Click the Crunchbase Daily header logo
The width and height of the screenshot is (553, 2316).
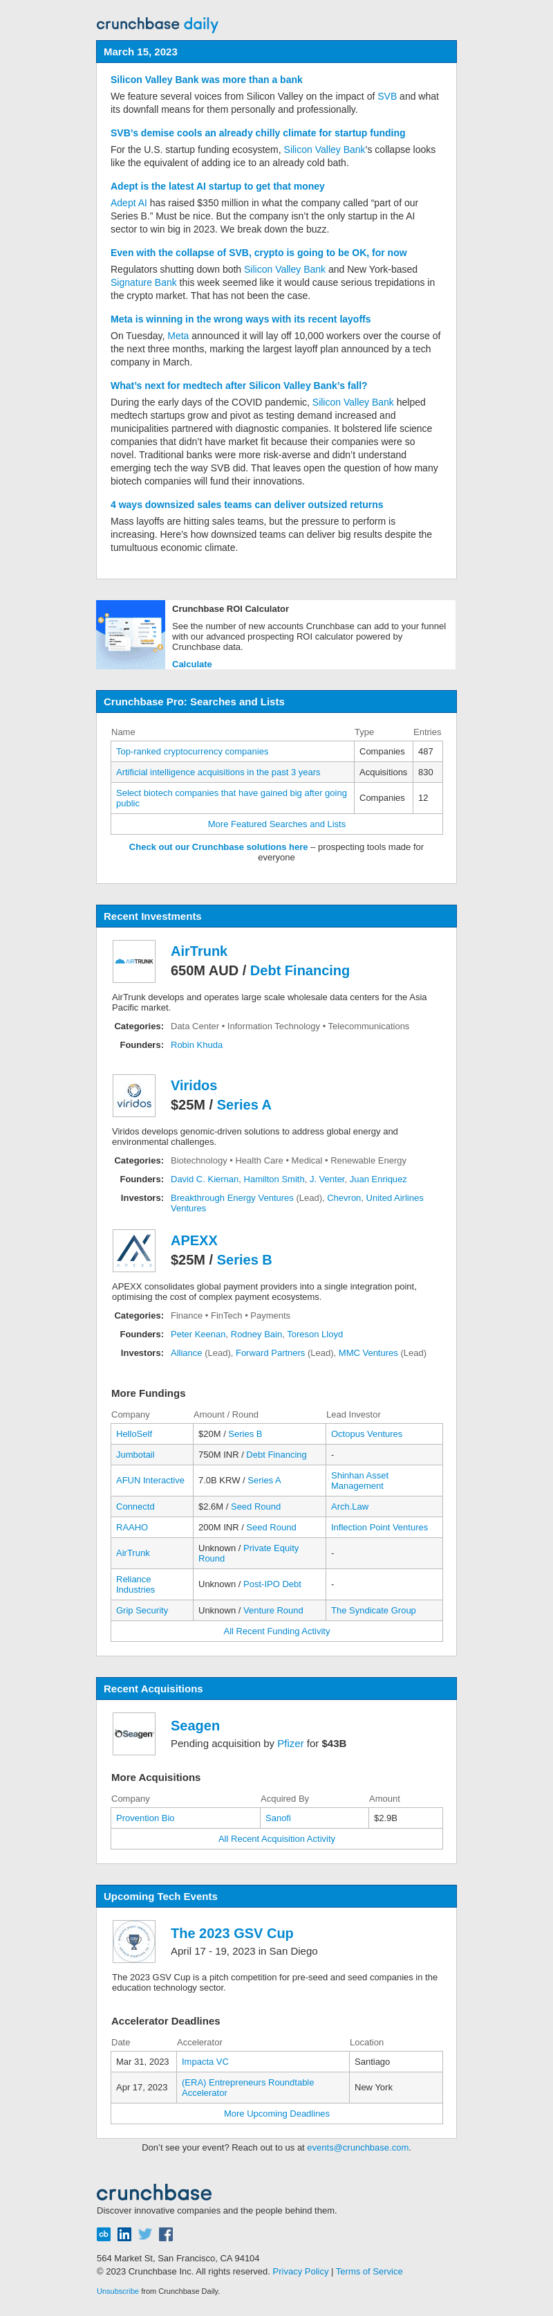point(157,24)
